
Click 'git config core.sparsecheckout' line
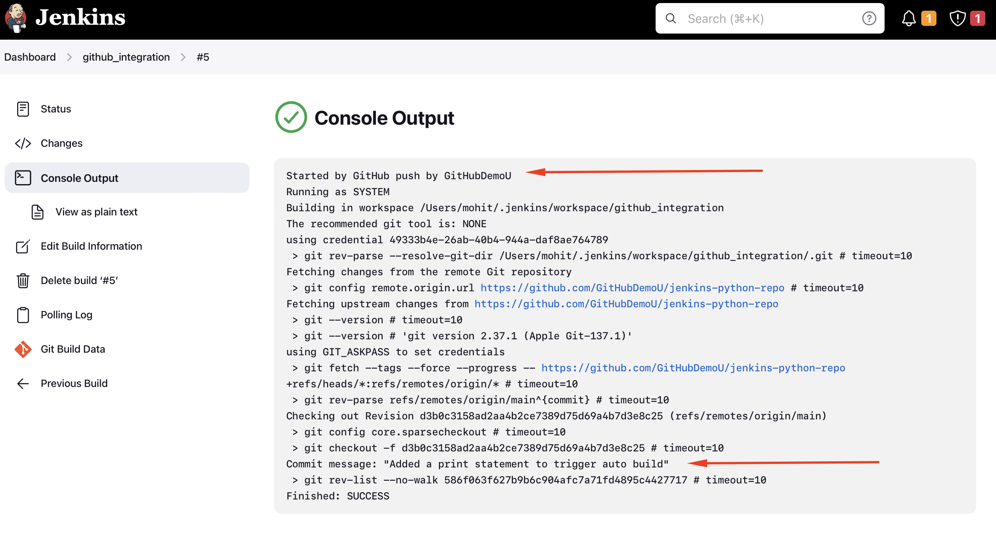point(429,432)
